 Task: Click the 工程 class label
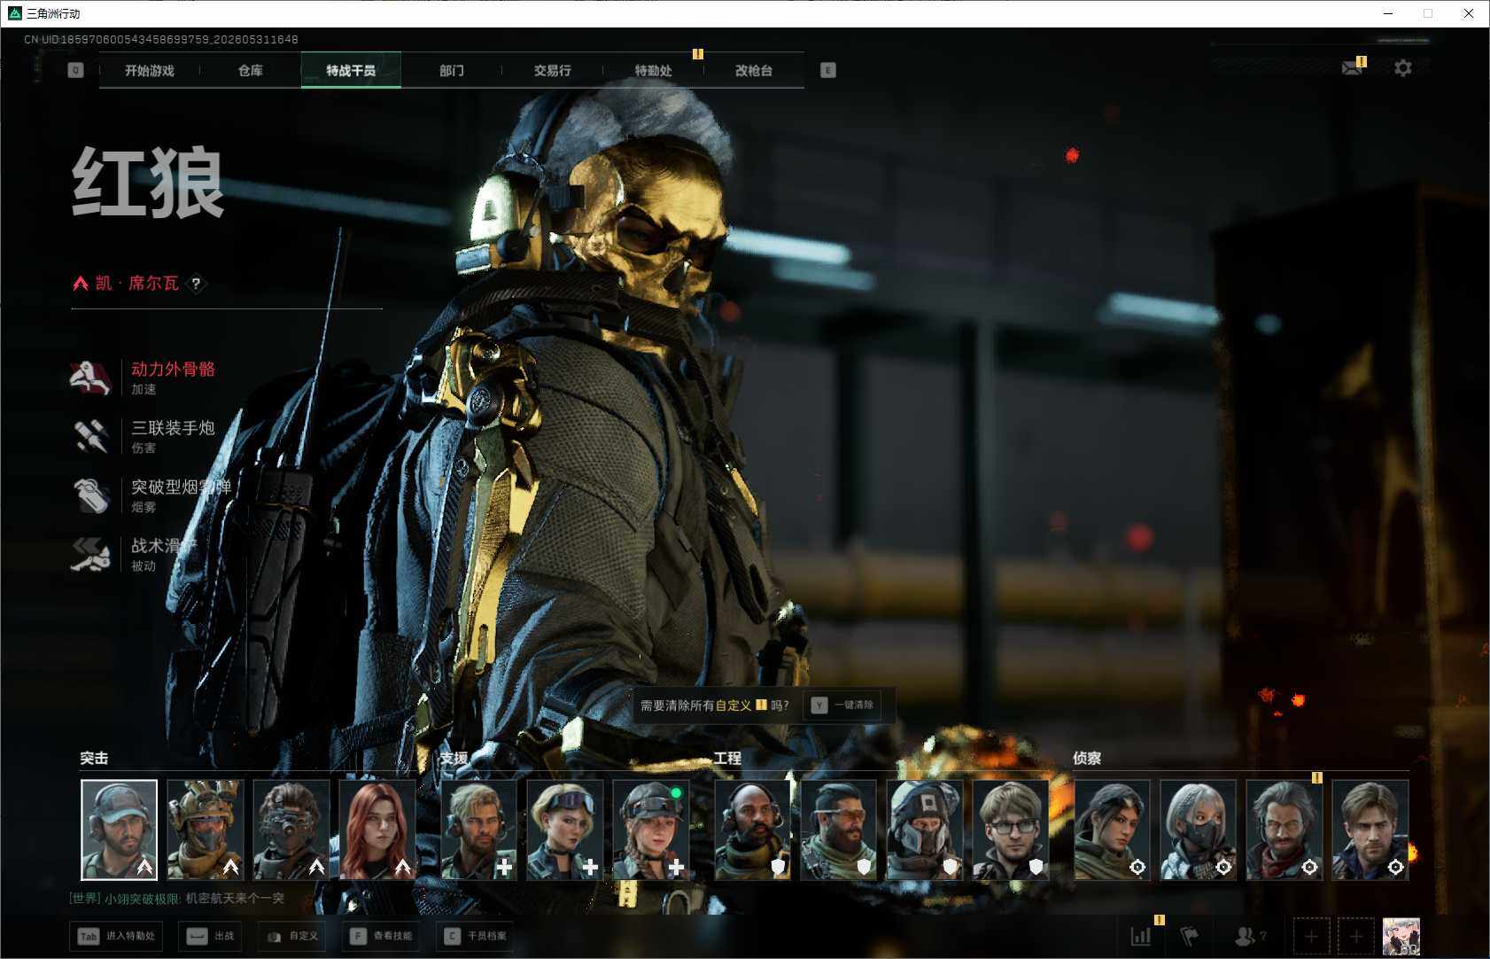click(x=727, y=758)
